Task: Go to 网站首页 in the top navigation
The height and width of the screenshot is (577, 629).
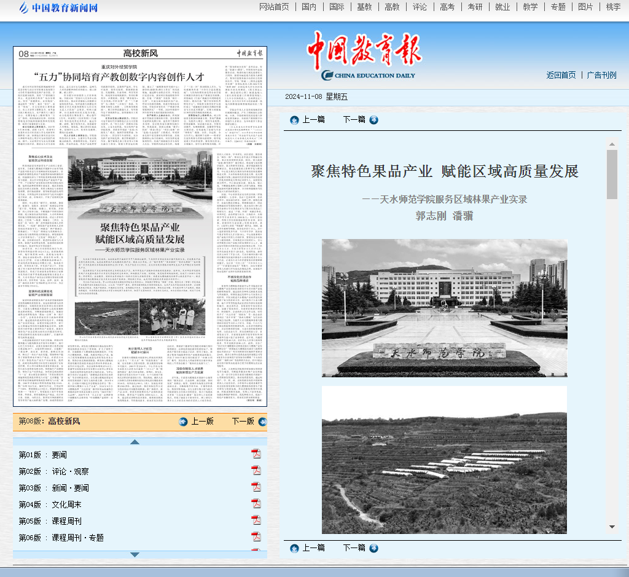Action: coord(274,7)
